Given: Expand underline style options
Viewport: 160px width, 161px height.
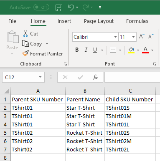Looking at the screenshot, I should pos(102,50).
